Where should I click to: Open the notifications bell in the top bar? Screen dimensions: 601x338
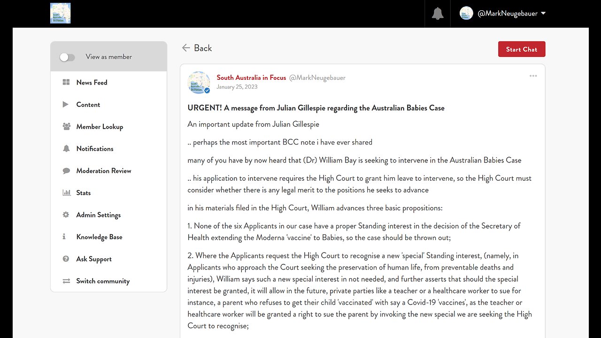(438, 14)
